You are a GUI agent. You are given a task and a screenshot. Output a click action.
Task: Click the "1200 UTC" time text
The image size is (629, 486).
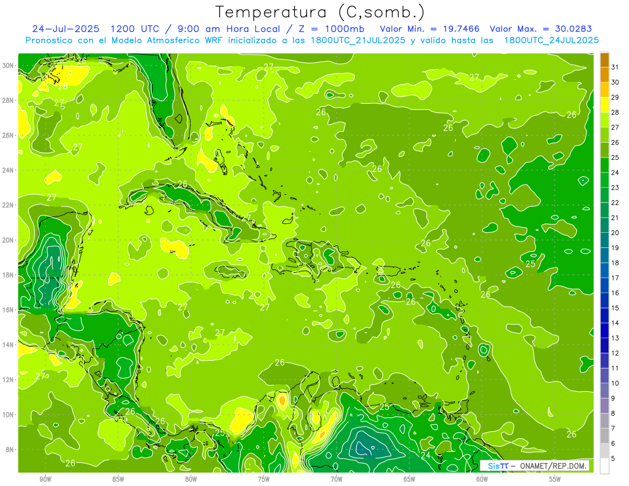(x=135, y=29)
